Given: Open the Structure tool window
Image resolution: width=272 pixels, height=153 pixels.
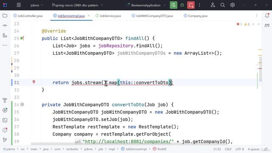Looking at the screenshot, I should point(5,35).
